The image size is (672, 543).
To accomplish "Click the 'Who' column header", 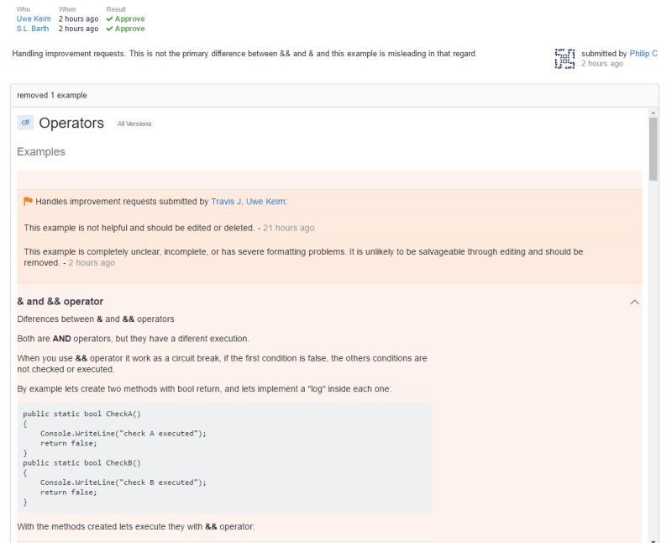I will pos(24,9).
